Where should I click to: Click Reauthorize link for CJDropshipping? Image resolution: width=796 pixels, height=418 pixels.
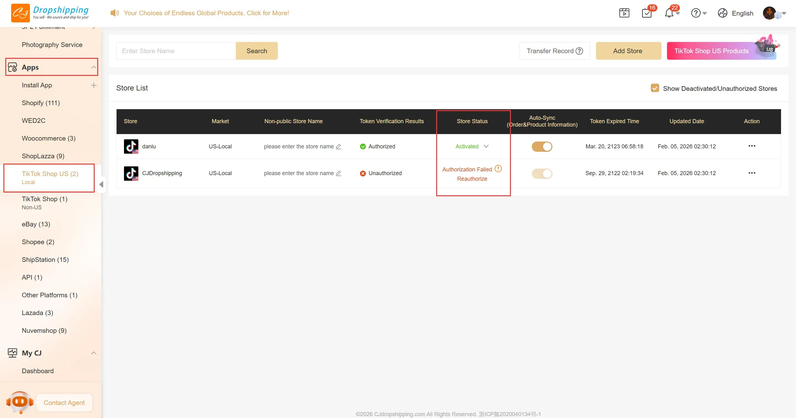click(x=472, y=179)
